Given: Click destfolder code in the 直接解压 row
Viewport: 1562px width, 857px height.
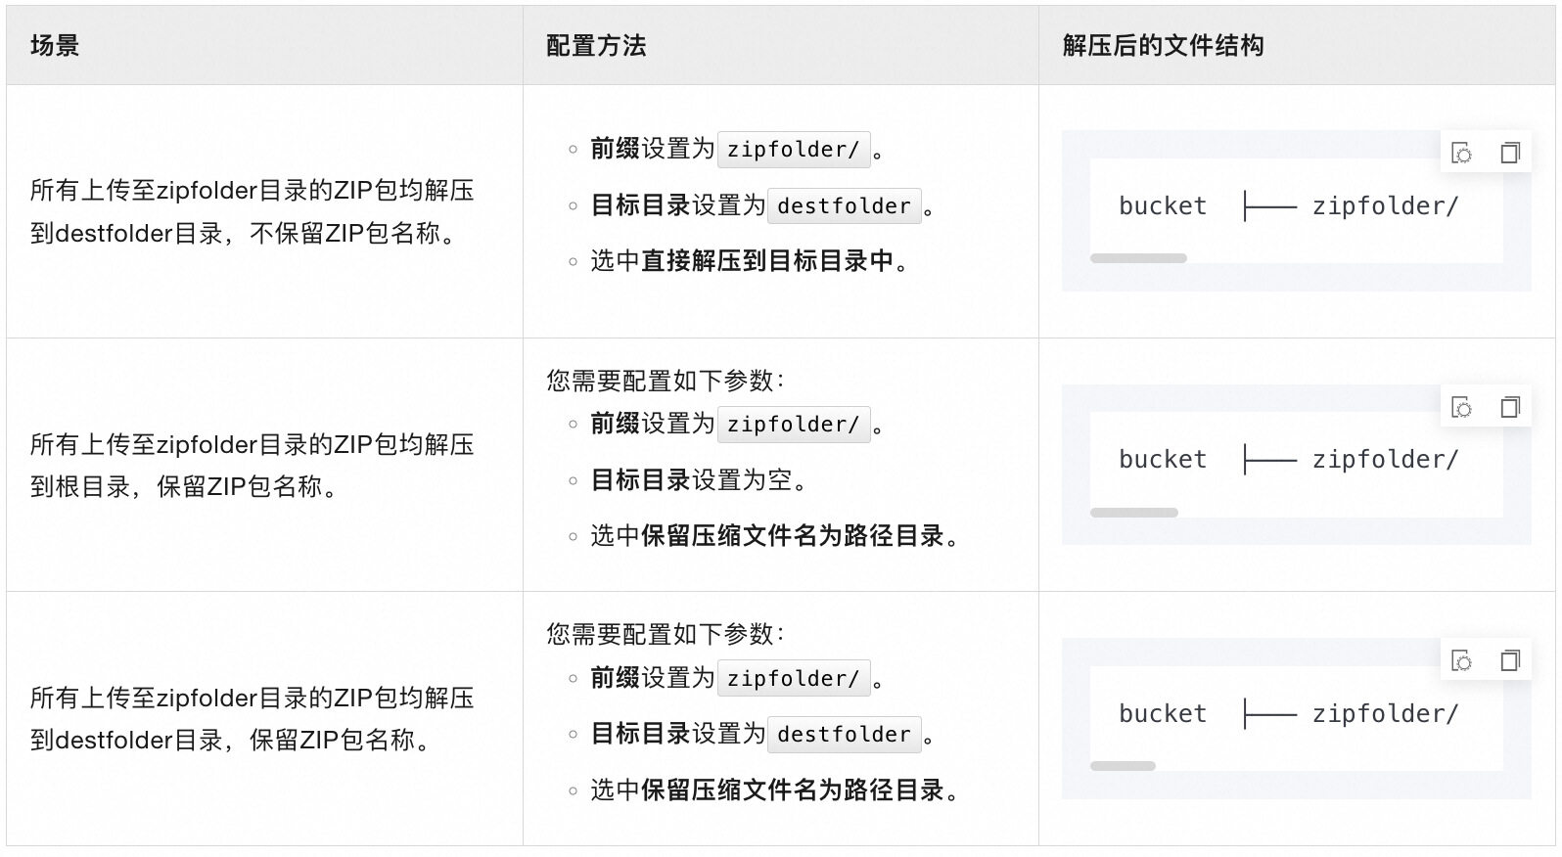Looking at the screenshot, I should point(844,206).
